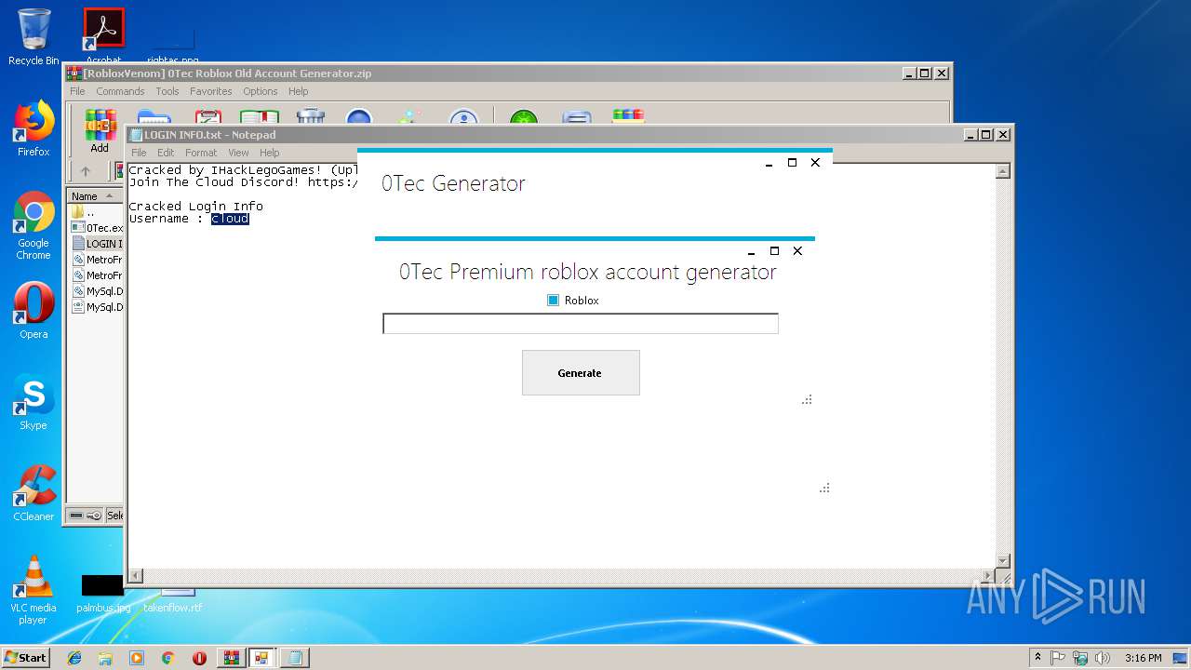Open Windows Explorer from the taskbar
Viewport: 1191px width, 670px height.
pos(105,658)
